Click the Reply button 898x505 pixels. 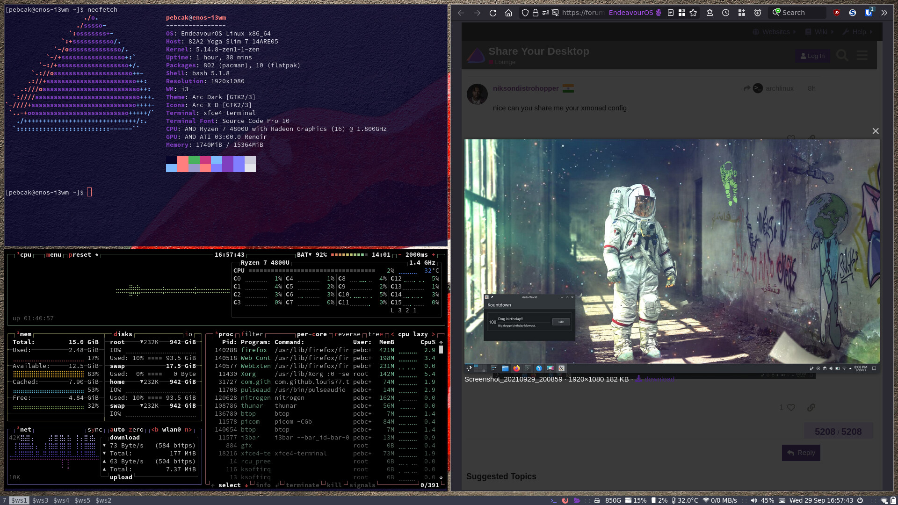click(x=801, y=453)
